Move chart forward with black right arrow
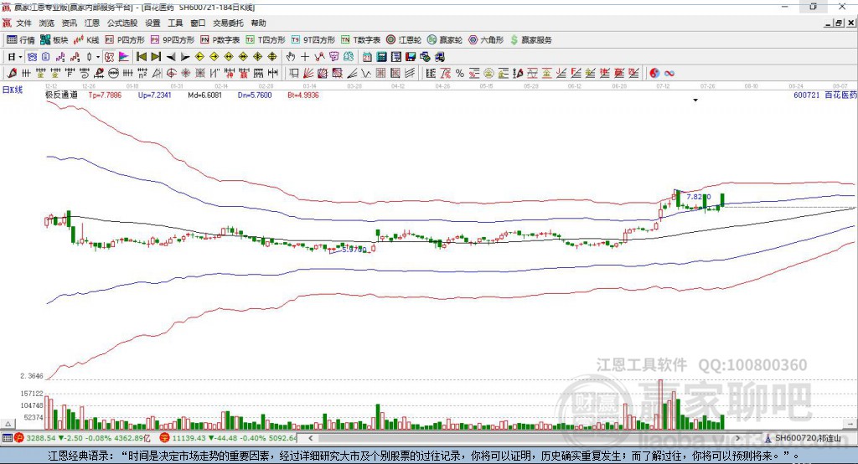Image resolution: width=858 pixels, height=464 pixels. (185, 57)
